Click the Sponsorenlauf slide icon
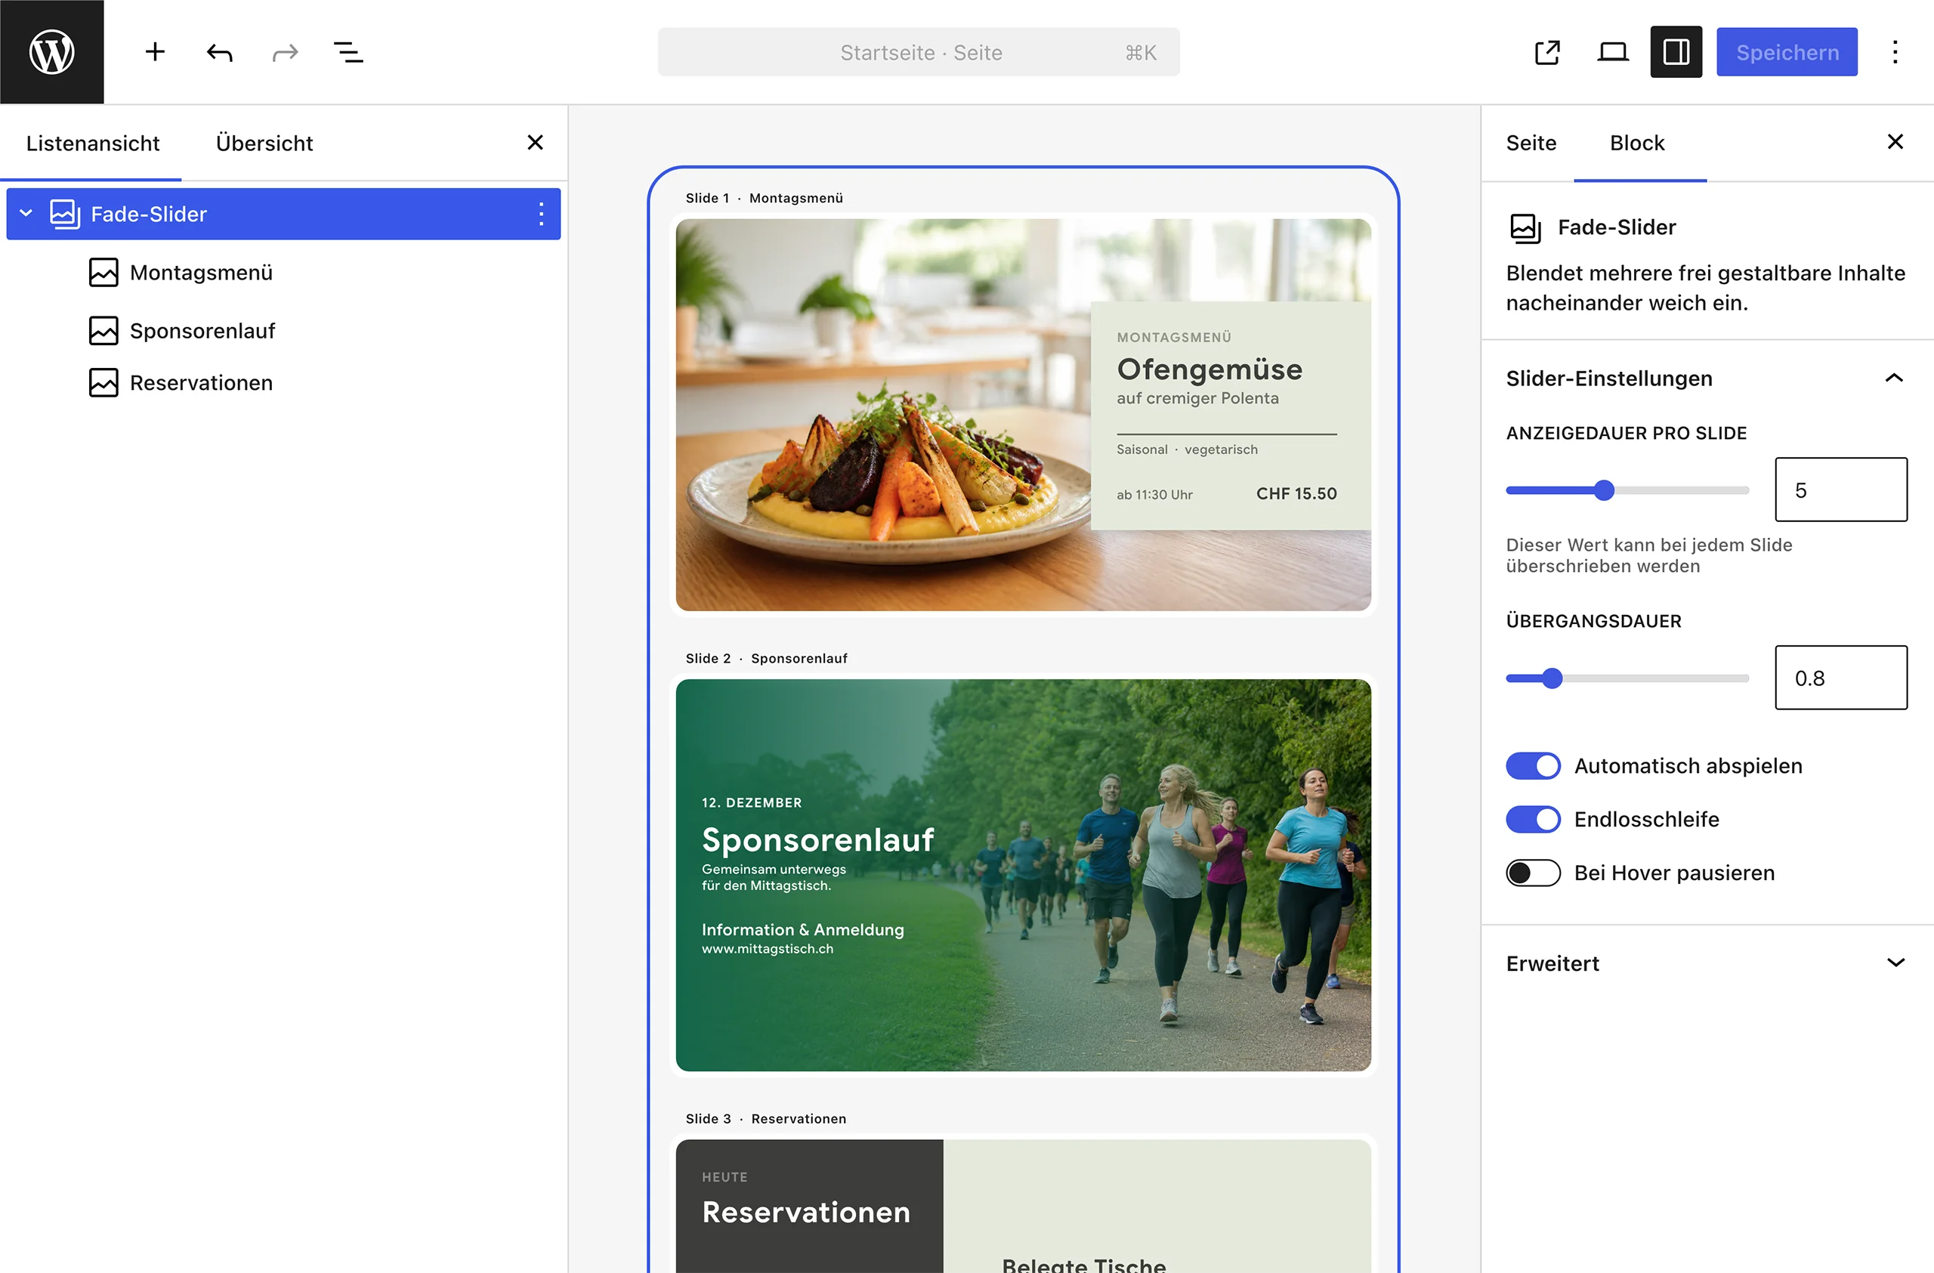The image size is (1934, 1273). [103, 331]
